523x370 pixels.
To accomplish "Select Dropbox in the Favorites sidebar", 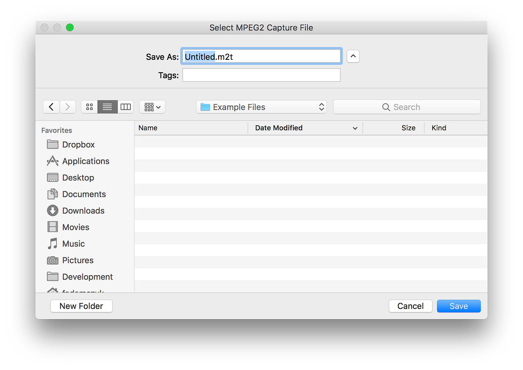I will [x=78, y=144].
